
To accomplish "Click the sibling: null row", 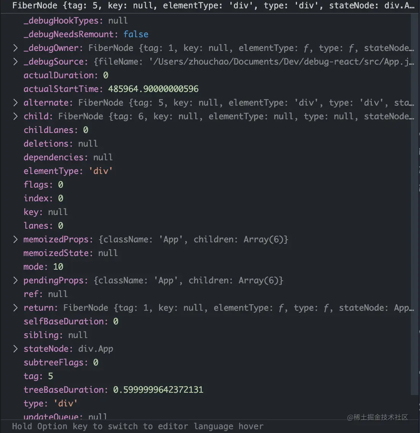I will [55, 335].
